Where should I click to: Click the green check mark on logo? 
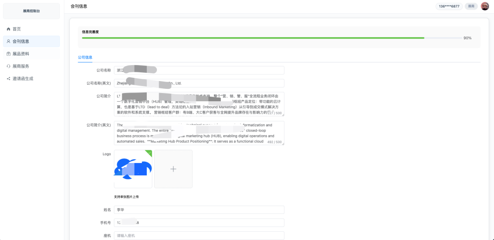point(149,153)
